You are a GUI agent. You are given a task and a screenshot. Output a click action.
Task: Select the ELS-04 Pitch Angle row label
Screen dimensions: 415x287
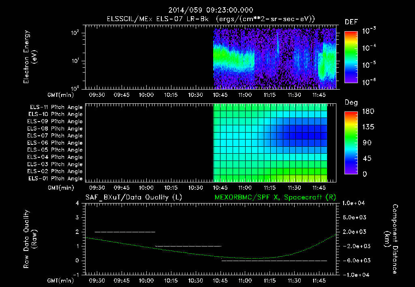pyautogui.click(x=55, y=157)
